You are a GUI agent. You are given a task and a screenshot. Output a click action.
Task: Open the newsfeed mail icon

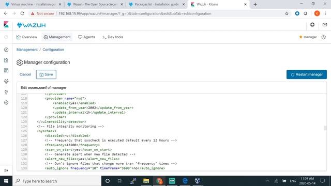coord(325,25)
